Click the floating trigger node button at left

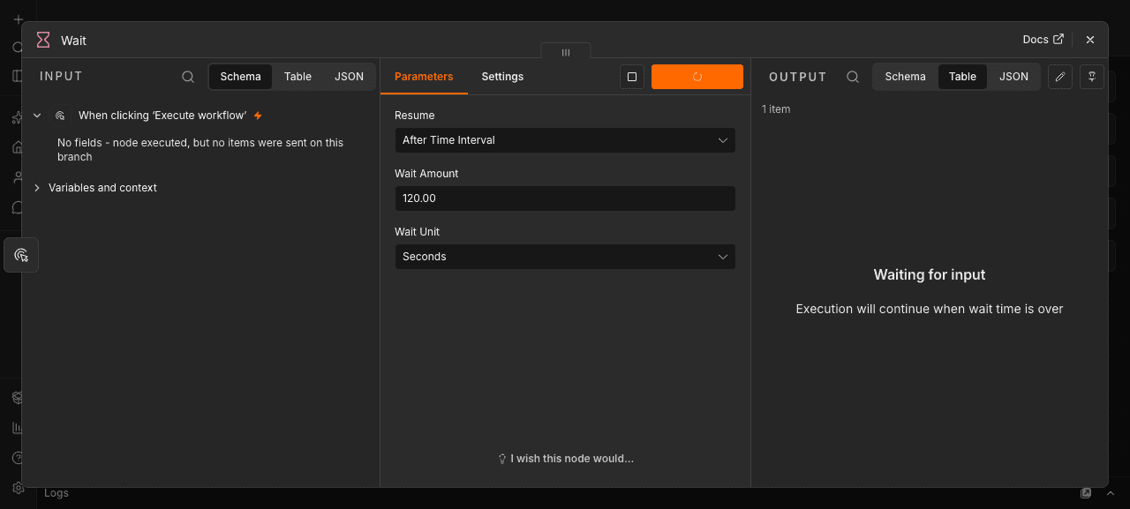tap(21, 255)
